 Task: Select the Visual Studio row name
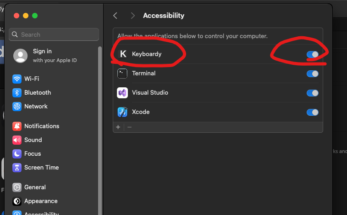tap(150, 92)
